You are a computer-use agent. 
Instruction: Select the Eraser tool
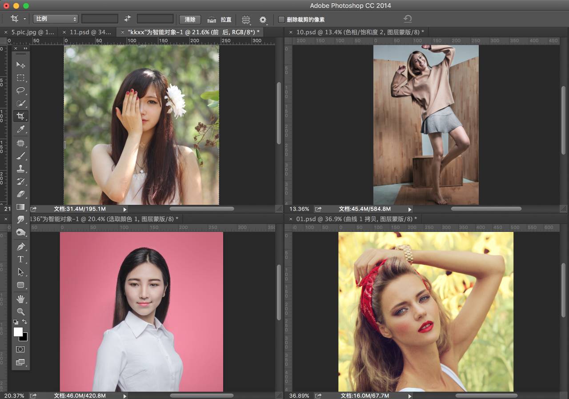(x=20, y=194)
